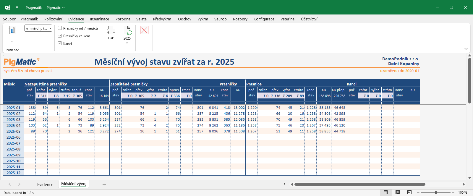The image size is (473, 196).
Task: Switch to Normal view in status bar
Action: click(x=386, y=192)
